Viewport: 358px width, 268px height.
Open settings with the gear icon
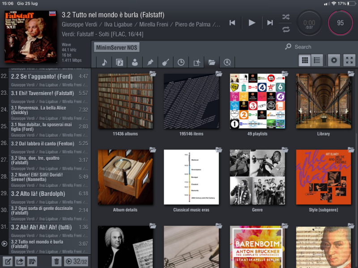333,60
